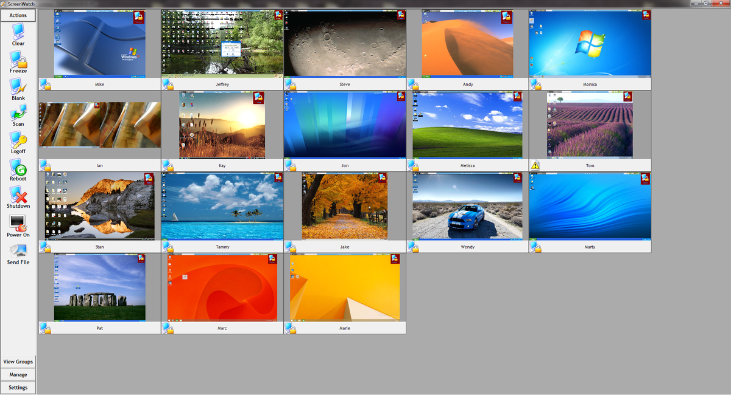The image size is (731, 395).
Task: Select the Reboot action icon
Action: tap(18, 167)
